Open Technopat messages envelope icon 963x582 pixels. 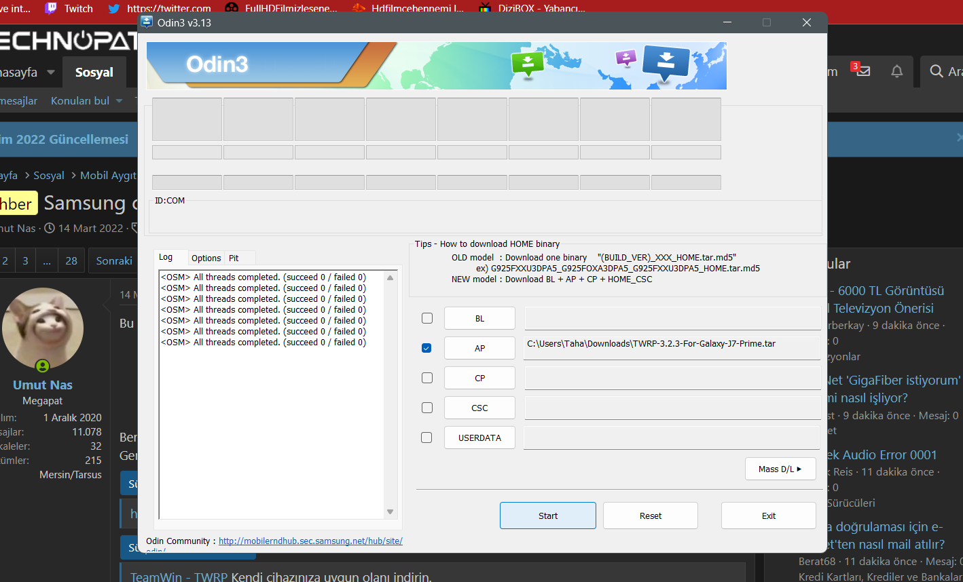[863, 71]
